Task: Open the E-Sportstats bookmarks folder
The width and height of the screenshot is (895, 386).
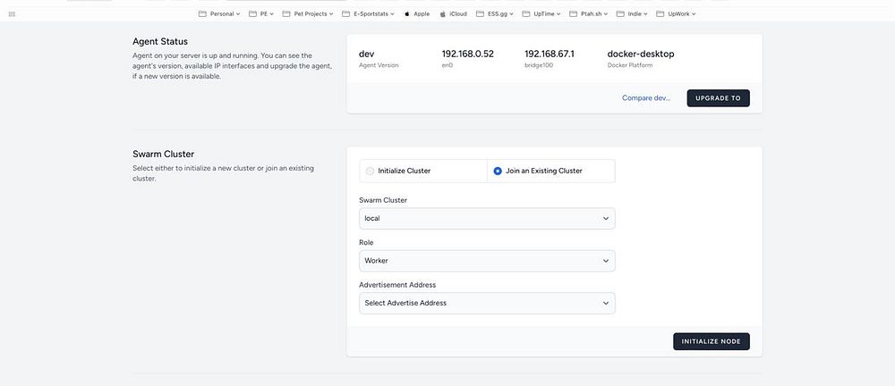Action: point(365,14)
